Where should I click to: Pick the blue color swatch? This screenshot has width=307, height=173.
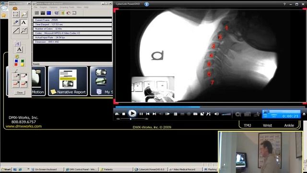pos(16,61)
